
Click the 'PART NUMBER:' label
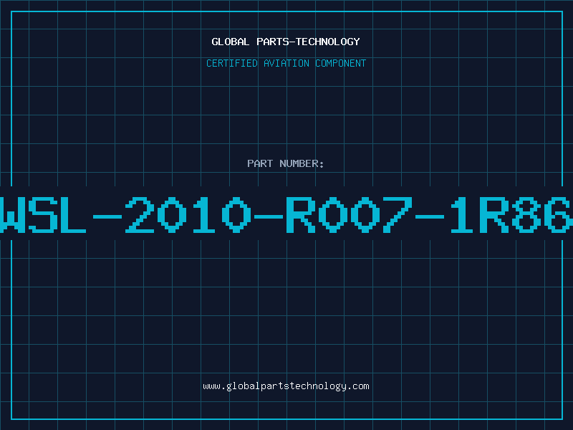286,163
